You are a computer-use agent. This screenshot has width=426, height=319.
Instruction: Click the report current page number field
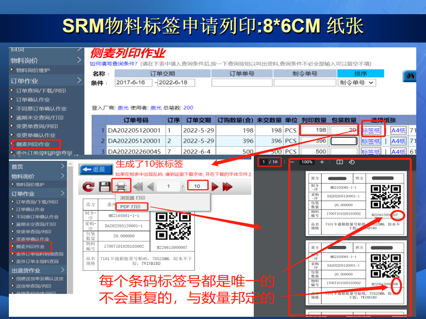[169, 187]
